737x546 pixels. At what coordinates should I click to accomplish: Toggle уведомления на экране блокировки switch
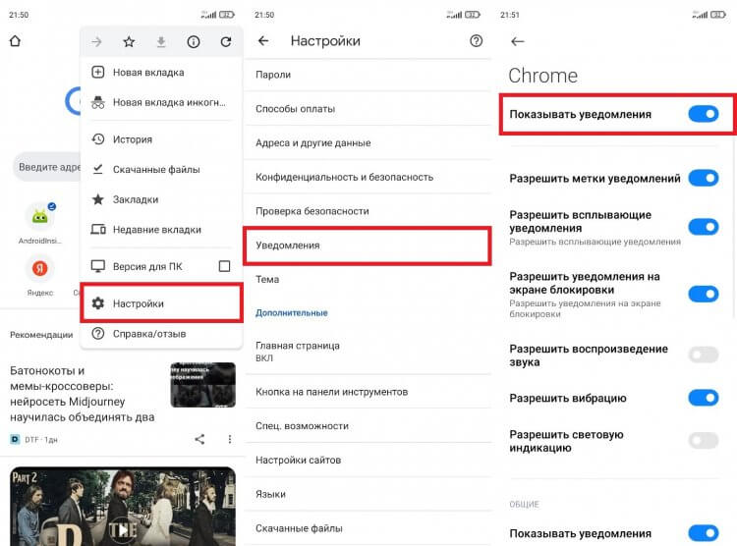click(704, 295)
